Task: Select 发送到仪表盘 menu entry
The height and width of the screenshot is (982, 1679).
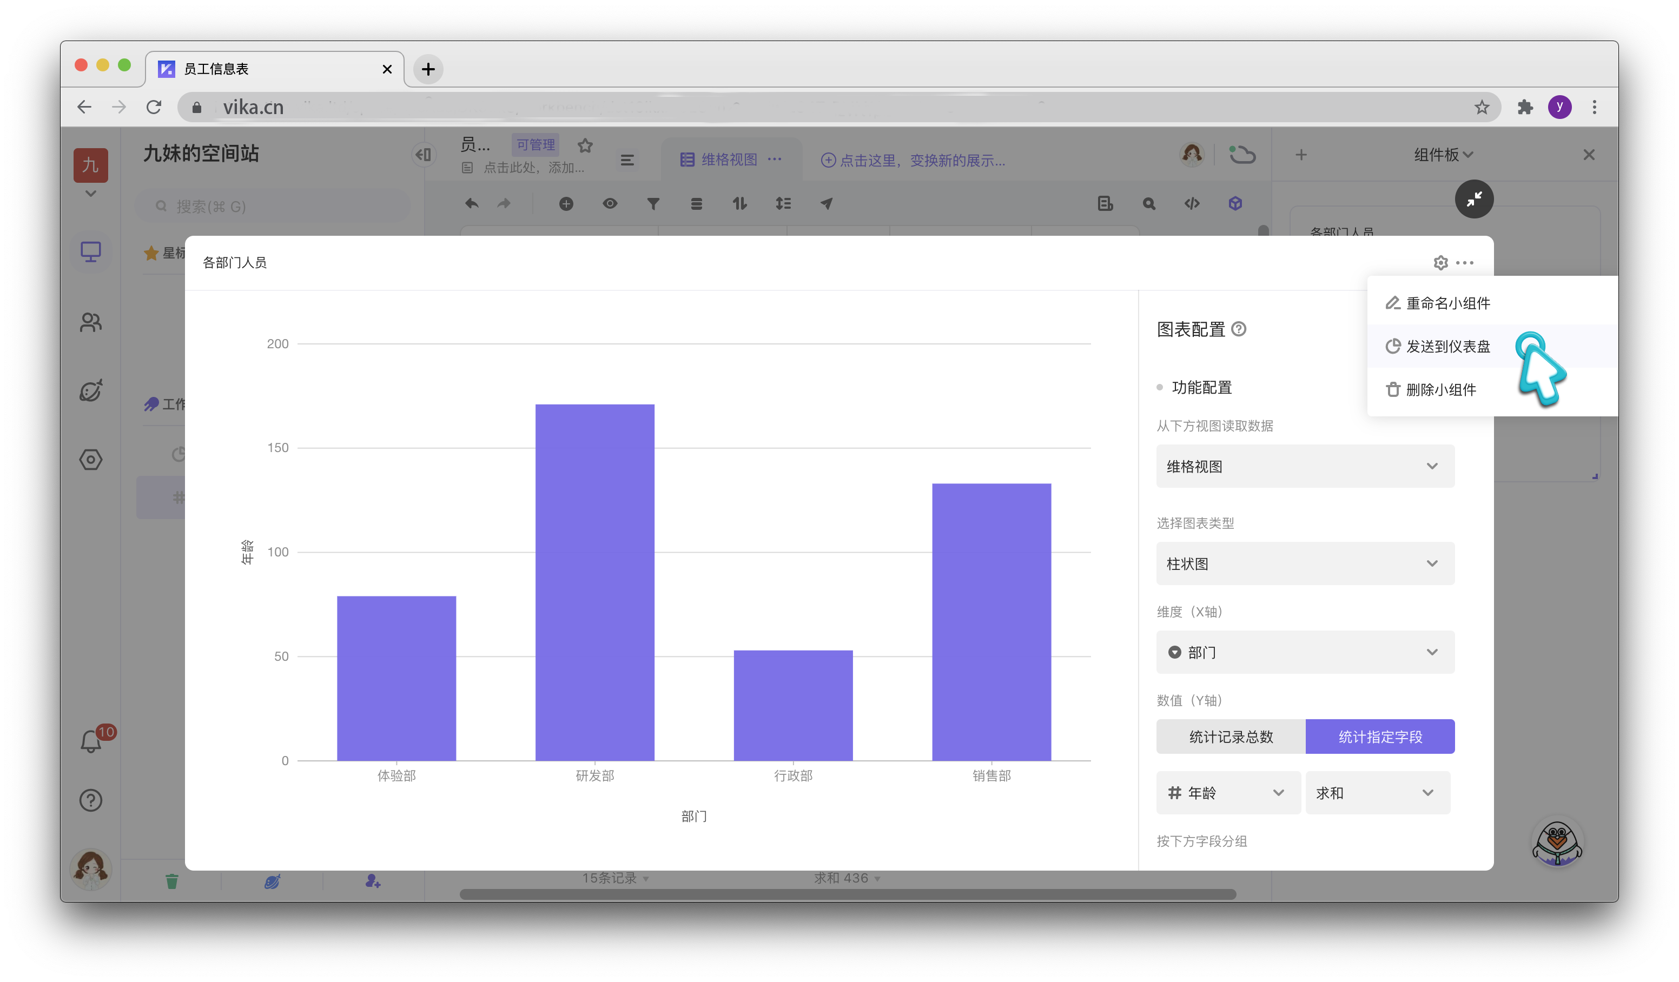Action: tap(1447, 347)
